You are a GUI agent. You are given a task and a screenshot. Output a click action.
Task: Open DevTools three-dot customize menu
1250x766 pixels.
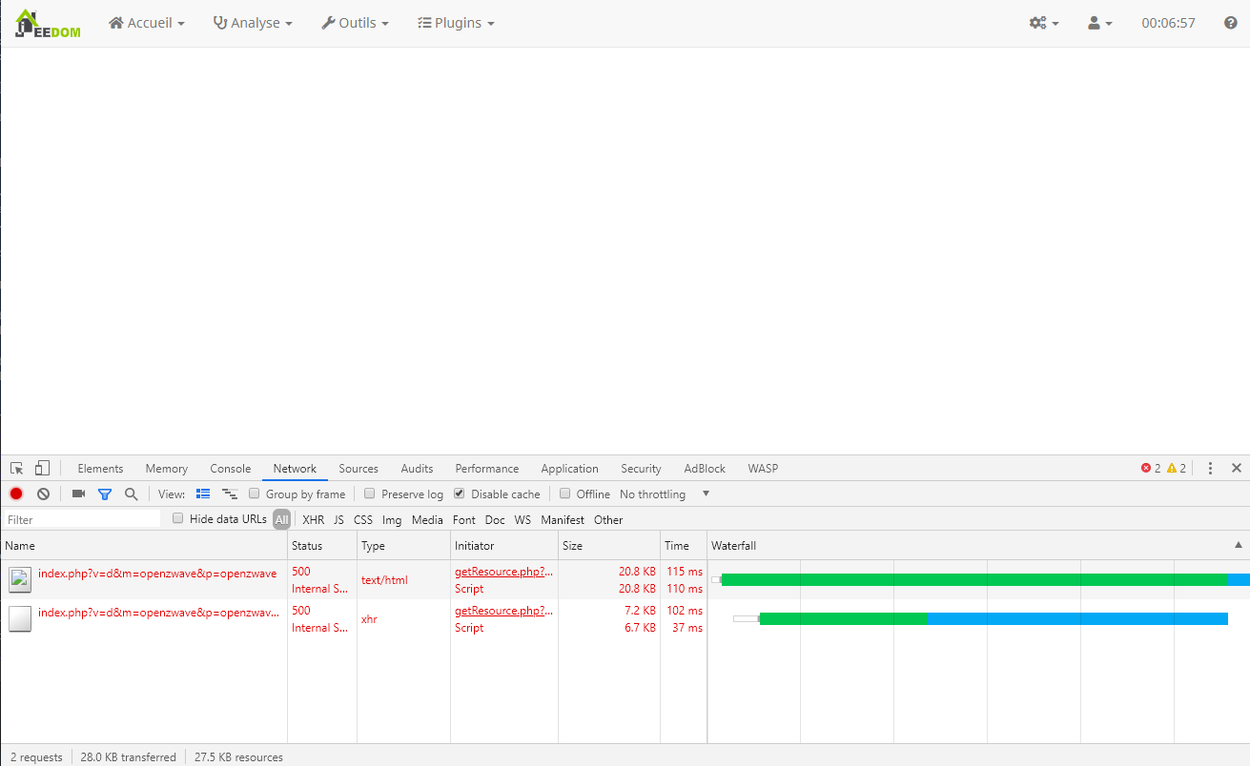click(x=1210, y=469)
